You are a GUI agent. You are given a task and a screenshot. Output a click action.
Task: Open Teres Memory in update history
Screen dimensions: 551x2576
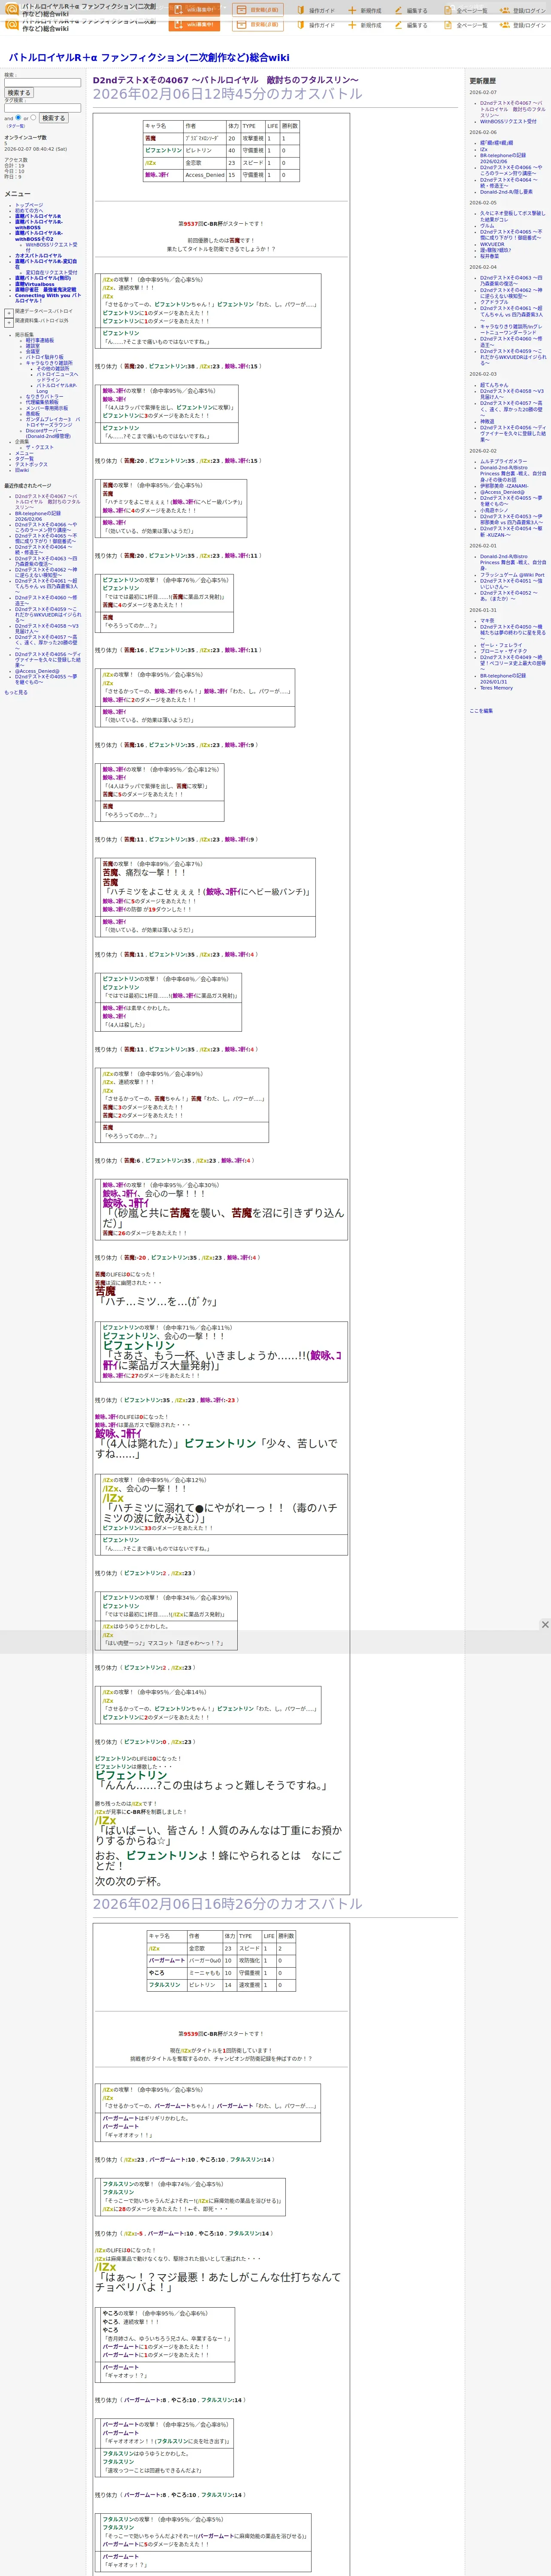[x=496, y=688]
